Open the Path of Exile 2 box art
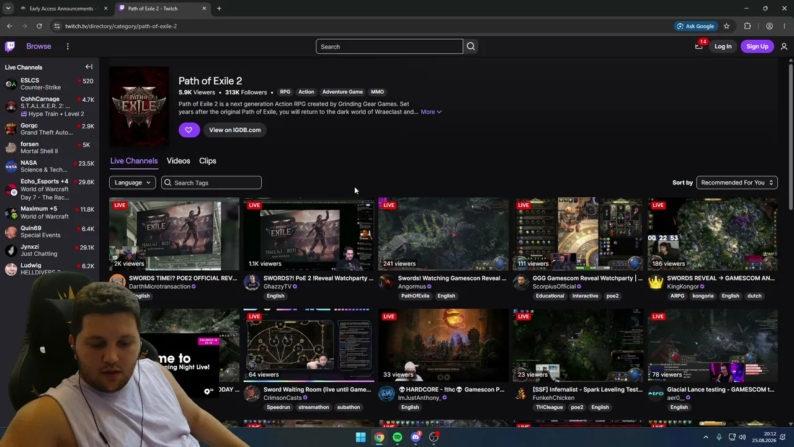This screenshot has width=794, height=447. click(x=139, y=106)
